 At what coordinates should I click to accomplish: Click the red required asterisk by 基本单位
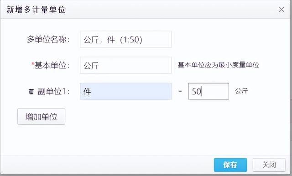click(x=33, y=64)
